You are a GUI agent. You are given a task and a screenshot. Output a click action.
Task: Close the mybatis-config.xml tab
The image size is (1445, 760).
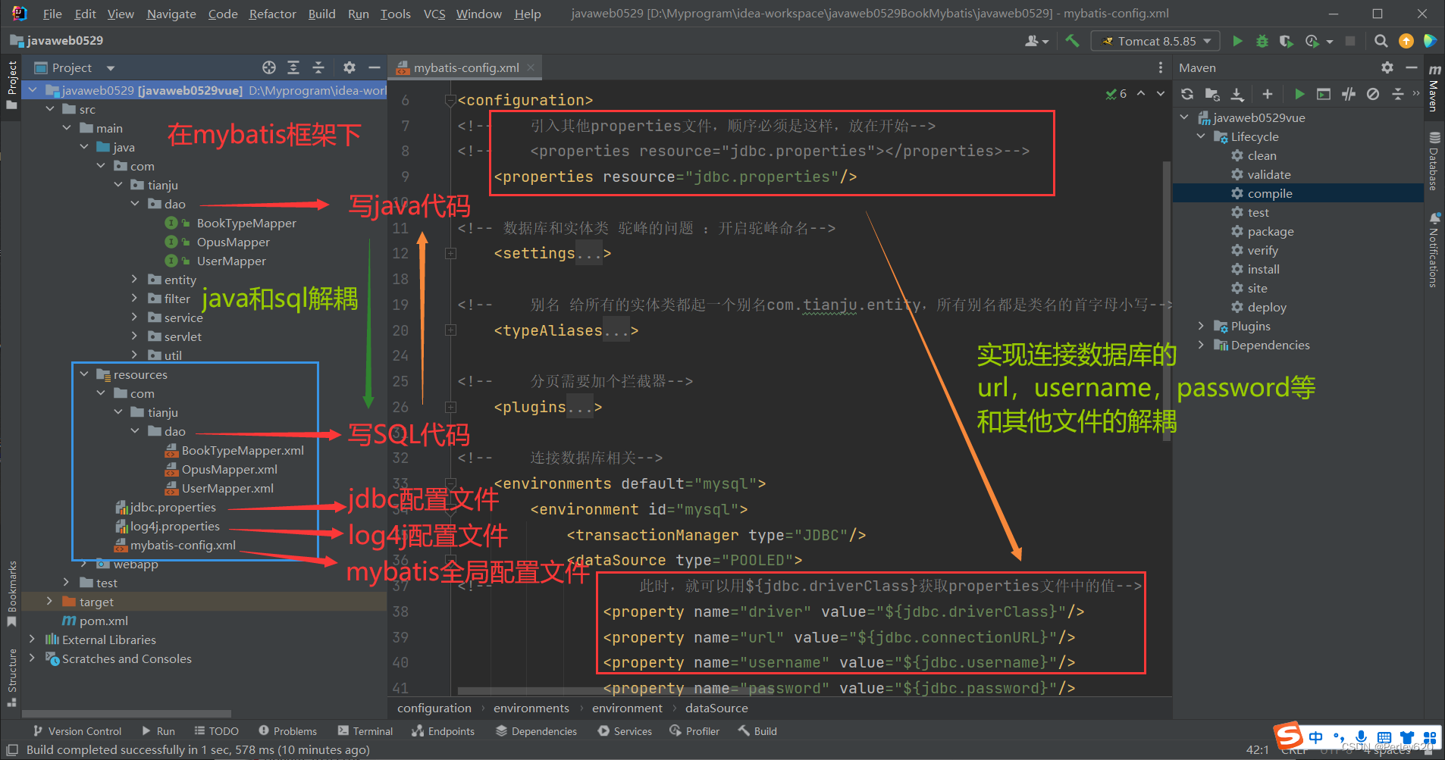pos(531,67)
